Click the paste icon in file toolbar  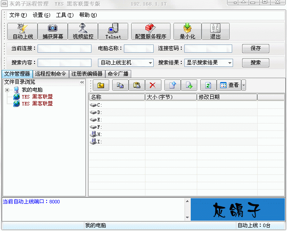point(137,85)
